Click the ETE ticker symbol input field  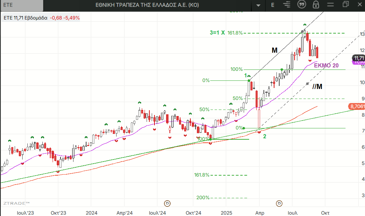coord(22,5)
